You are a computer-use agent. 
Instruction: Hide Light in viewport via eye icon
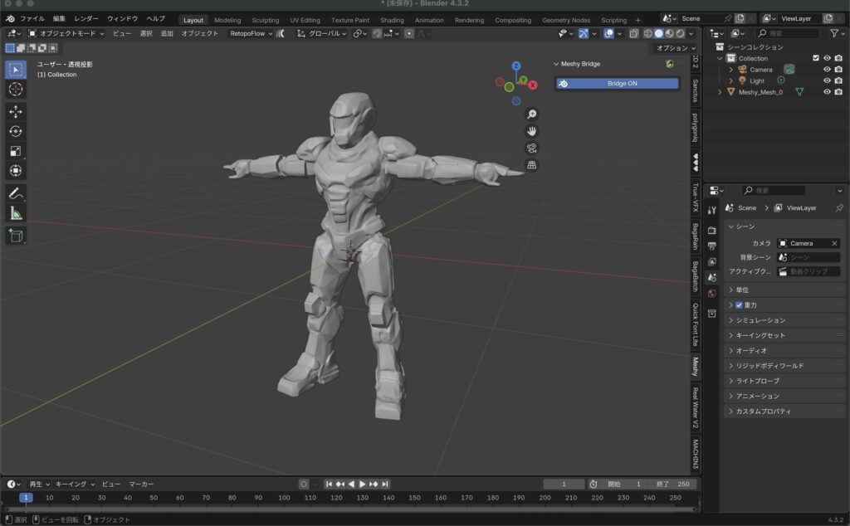point(827,80)
